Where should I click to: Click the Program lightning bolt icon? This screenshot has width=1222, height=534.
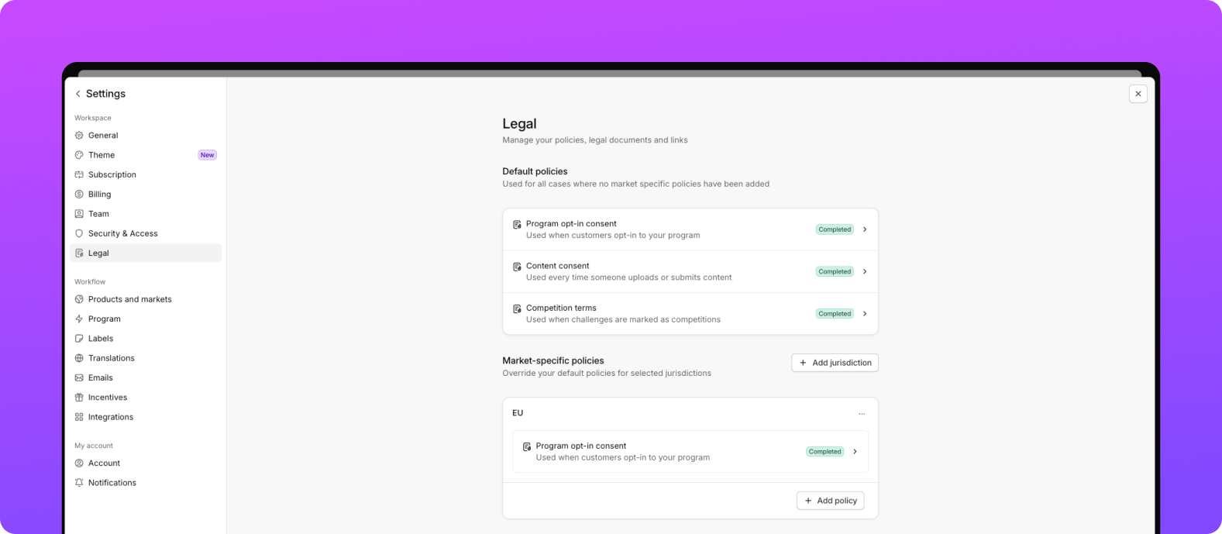[x=79, y=319]
